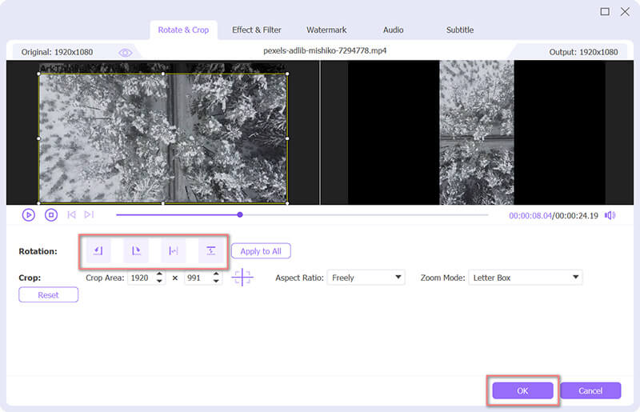Click the rotated output preview thumbnail
This screenshot has height=412, width=640.
[476, 132]
